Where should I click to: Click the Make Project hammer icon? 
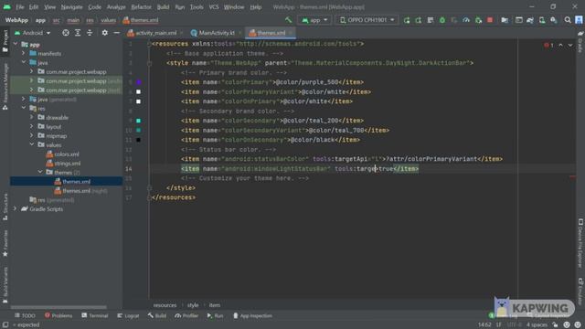(289, 20)
